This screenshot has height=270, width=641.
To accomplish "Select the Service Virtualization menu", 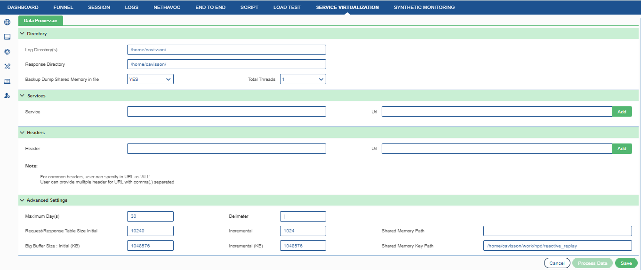I will click(x=347, y=8).
